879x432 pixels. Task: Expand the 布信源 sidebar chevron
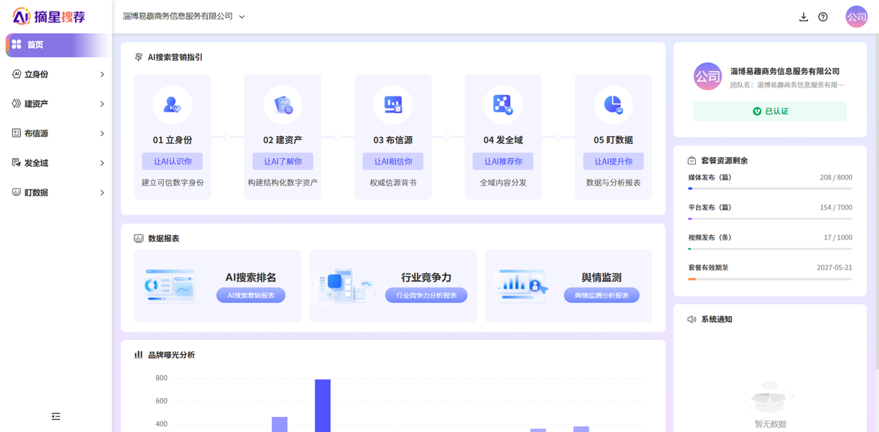102,133
